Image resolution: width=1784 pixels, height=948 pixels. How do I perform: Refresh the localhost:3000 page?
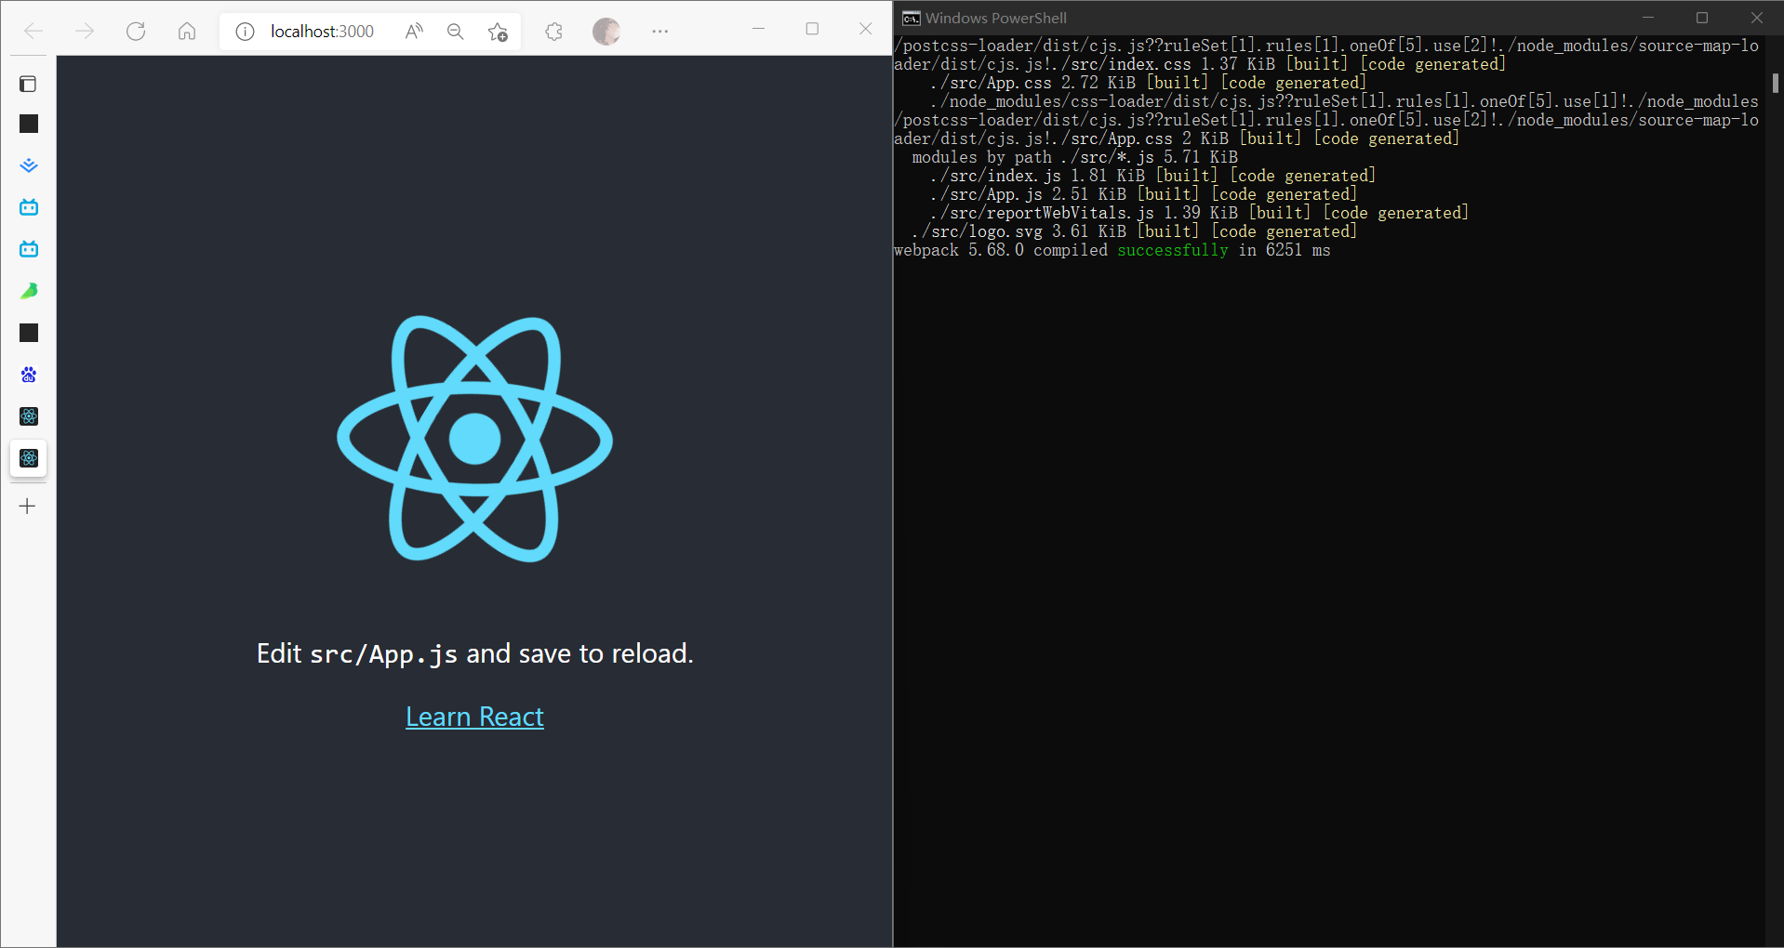[136, 32]
